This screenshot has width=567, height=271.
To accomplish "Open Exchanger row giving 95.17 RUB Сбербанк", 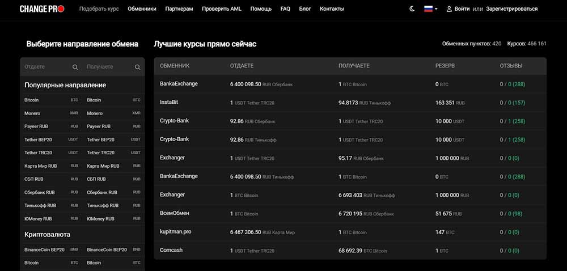I will click(x=350, y=158).
